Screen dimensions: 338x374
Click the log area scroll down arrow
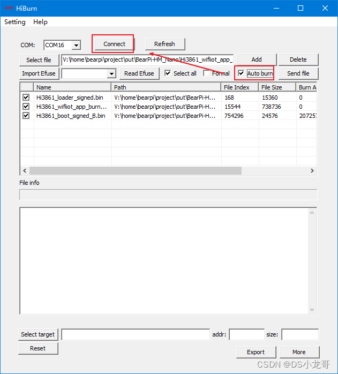click(312, 310)
